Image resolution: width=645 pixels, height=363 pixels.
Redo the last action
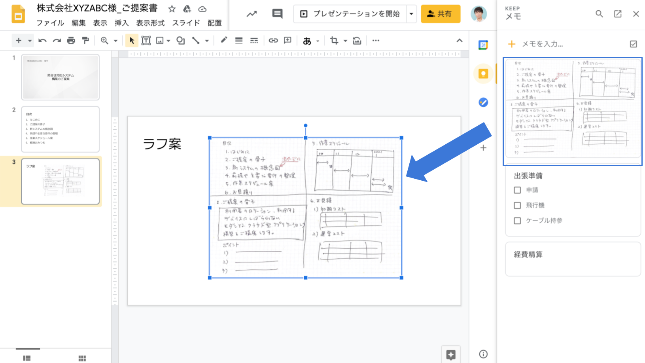pos(57,40)
